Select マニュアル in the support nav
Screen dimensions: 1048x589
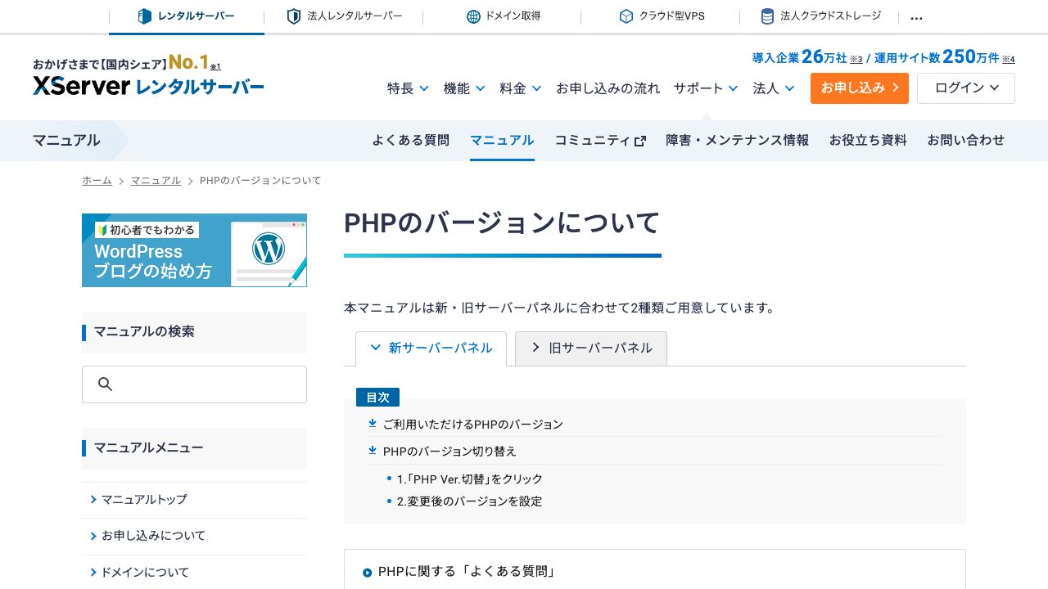[502, 141]
